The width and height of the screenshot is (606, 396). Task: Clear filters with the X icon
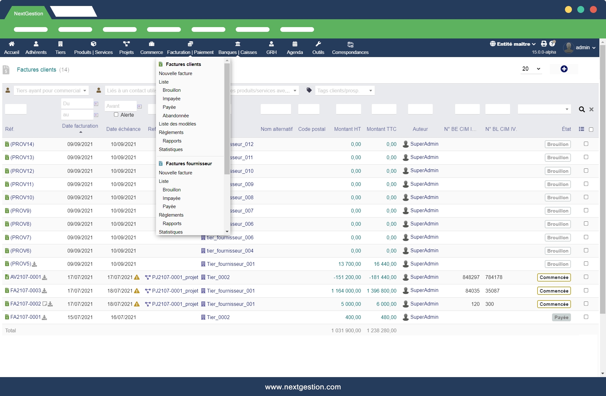point(591,109)
